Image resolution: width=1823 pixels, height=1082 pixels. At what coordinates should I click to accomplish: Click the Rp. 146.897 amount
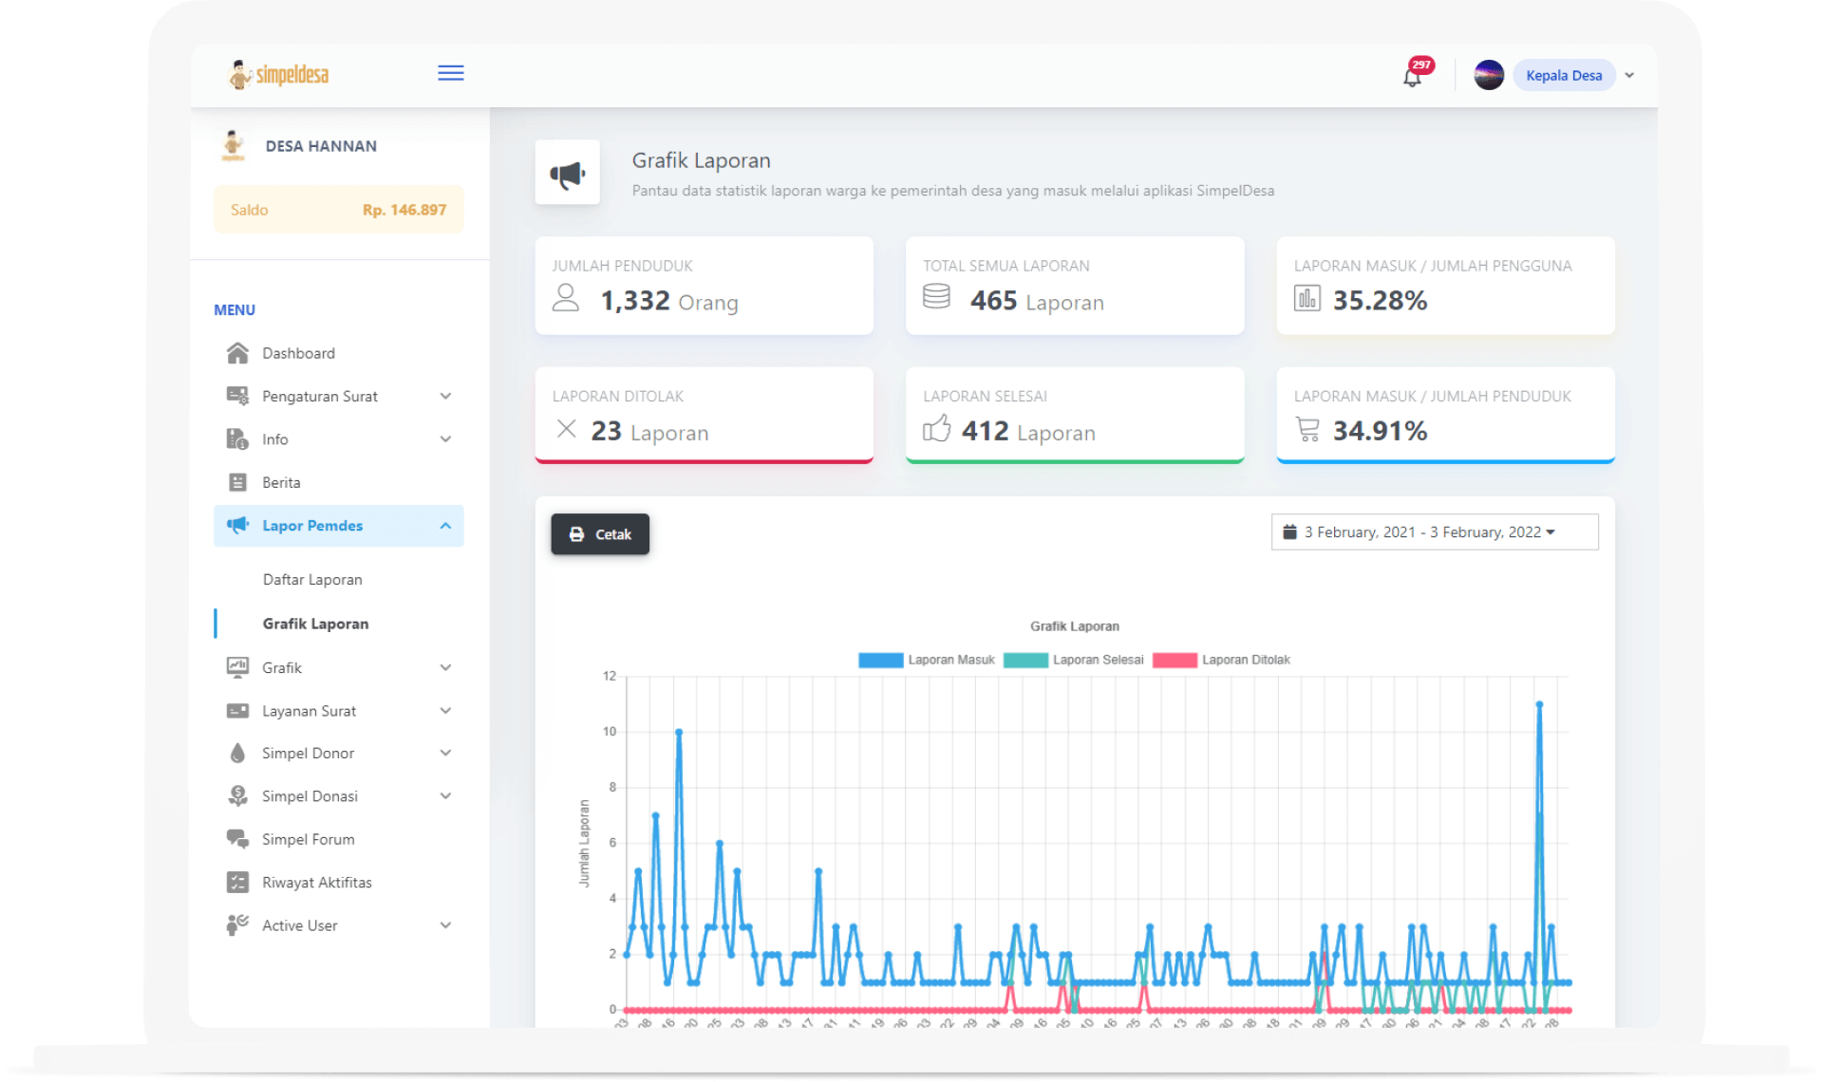tap(404, 210)
